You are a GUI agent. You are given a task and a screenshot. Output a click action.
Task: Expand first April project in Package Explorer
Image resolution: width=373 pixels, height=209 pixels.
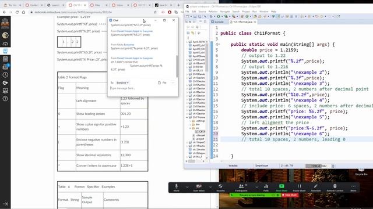click(187, 42)
